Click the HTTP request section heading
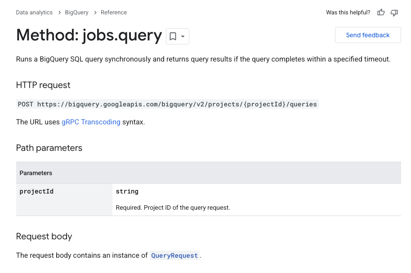Viewport: 411px width, 273px height. click(x=43, y=85)
